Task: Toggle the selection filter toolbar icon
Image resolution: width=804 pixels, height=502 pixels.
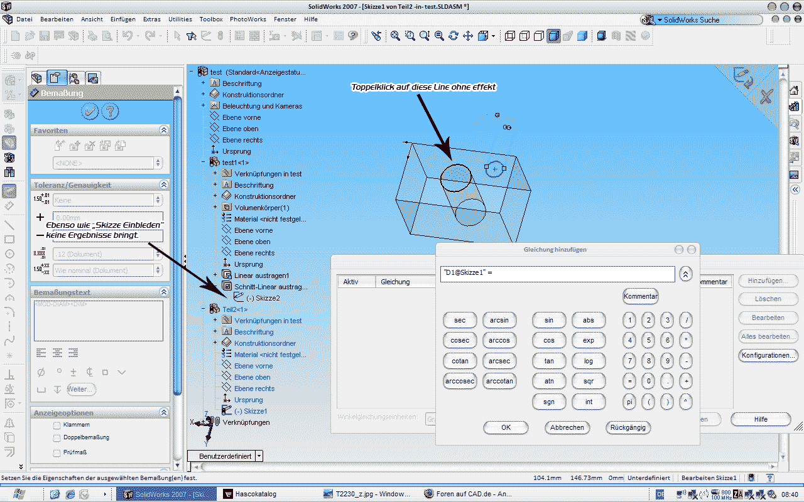Action: (x=192, y=36)
